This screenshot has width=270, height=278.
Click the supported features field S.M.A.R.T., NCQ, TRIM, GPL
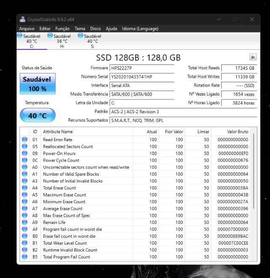pos(183,120)
